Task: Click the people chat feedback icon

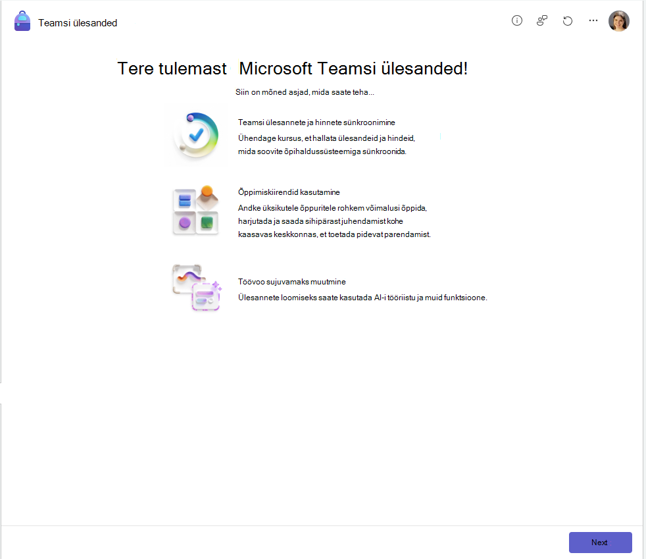Action: [542, 20]
